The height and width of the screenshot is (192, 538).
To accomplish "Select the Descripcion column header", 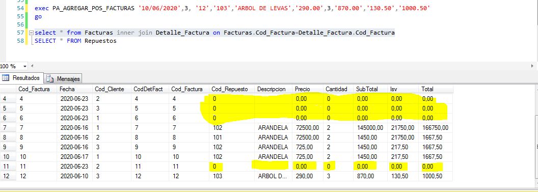I will pyautogui.click(x=274, y=89).
